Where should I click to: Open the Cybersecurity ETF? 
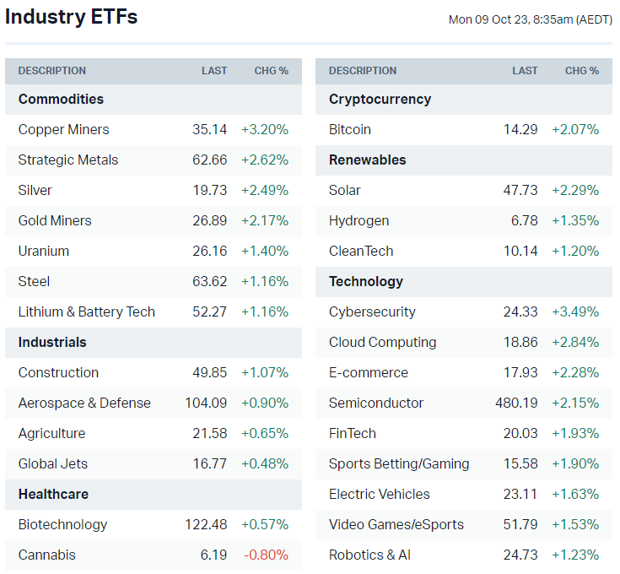pyautogui.click(x=372, y=311)
